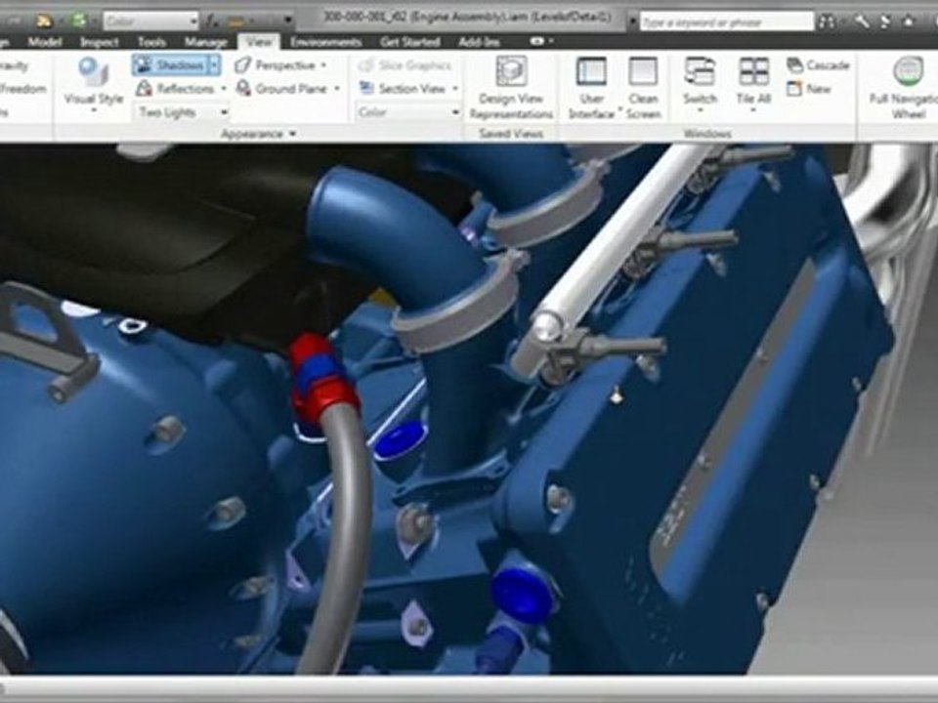Switch to the Get Started tab
Screen dimensions: 938x703
409,42
